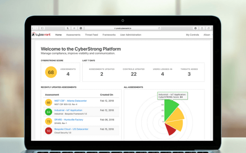Image resolution: width=246 pixels, height=153 pixels.
Task: Open the downloads icon in Safari toolbar
Action: 195,28
